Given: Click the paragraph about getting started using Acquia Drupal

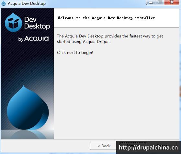Looking at the screenshot, I should point(110,39).
